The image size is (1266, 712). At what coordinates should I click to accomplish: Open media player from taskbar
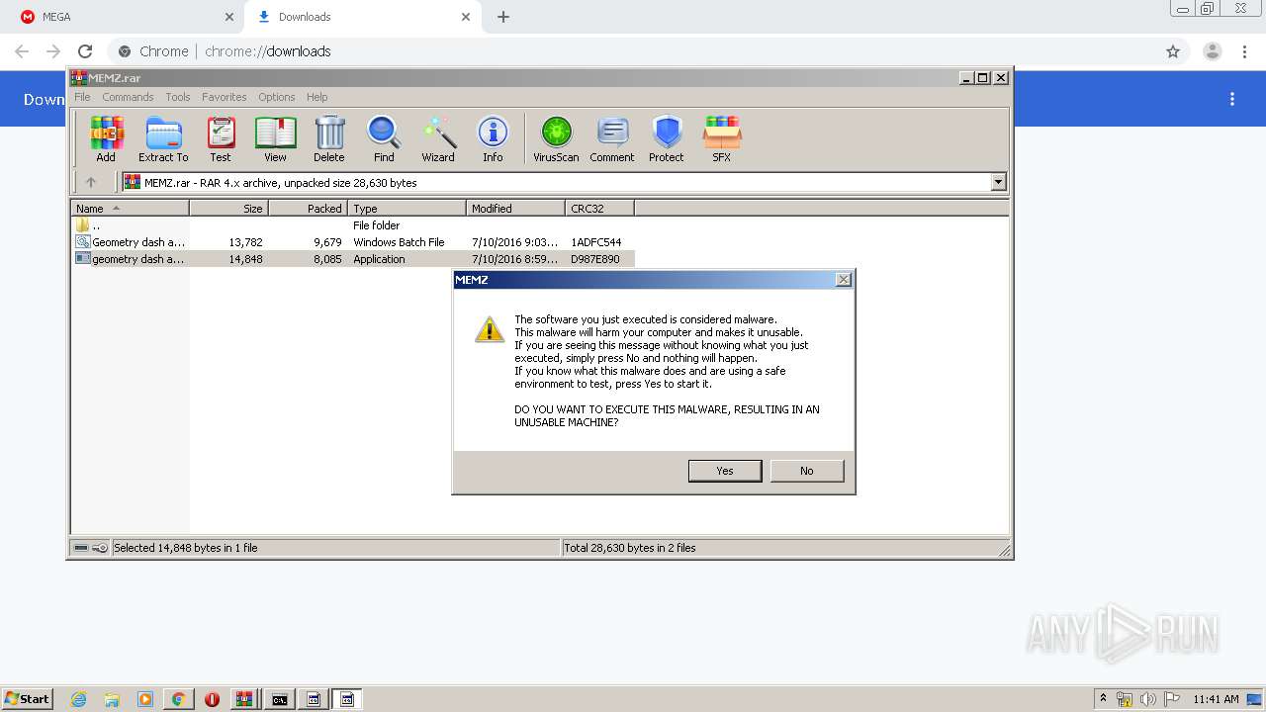pyautogui.click(x=145, y=699)
